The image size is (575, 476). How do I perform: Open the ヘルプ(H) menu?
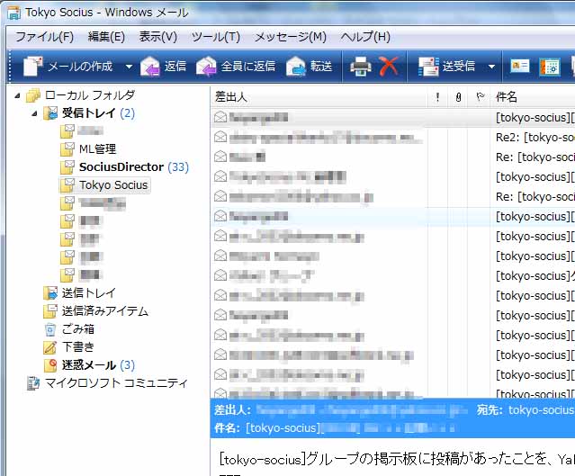(365, 37)
